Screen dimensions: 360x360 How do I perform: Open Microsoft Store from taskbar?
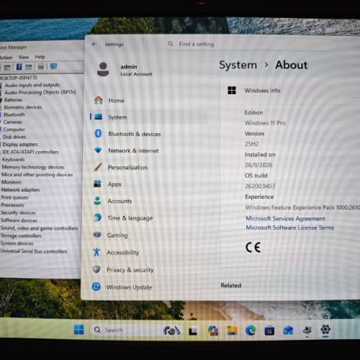(x=269, y=330)
